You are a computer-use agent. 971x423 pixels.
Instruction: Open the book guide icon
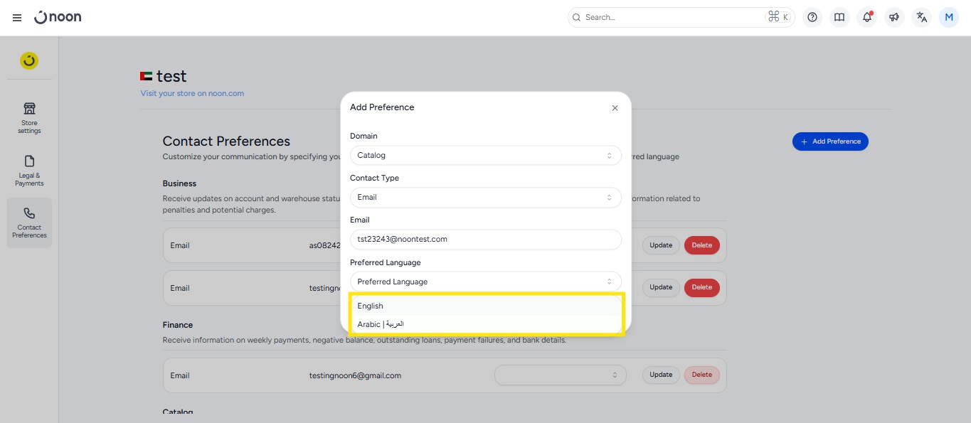coord(839,18)
